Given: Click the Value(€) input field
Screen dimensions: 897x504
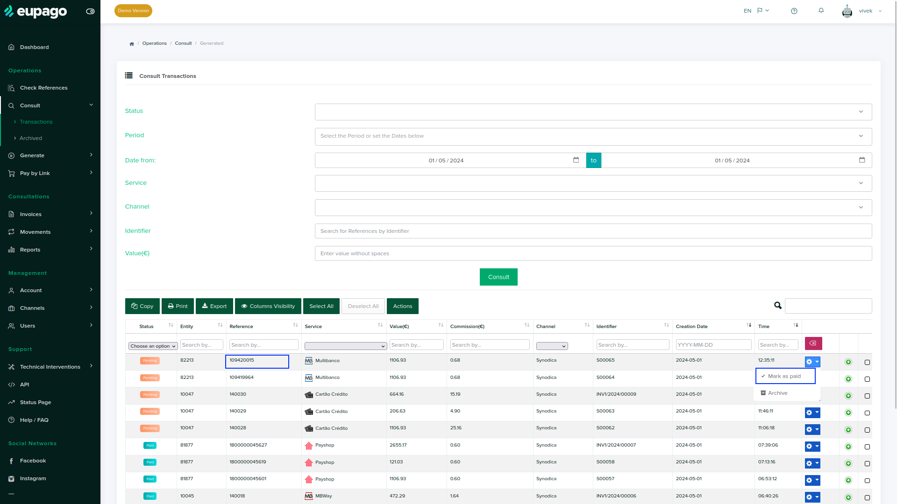Looking at the screenshot, I should click(593, 253).
